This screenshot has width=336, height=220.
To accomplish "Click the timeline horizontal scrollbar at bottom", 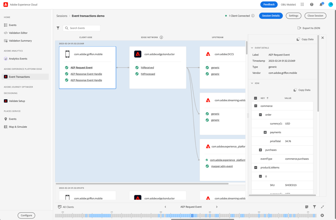I will tap(202, 219).
